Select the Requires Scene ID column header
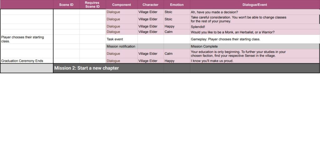The image size is (320, 146). [92, 5]
